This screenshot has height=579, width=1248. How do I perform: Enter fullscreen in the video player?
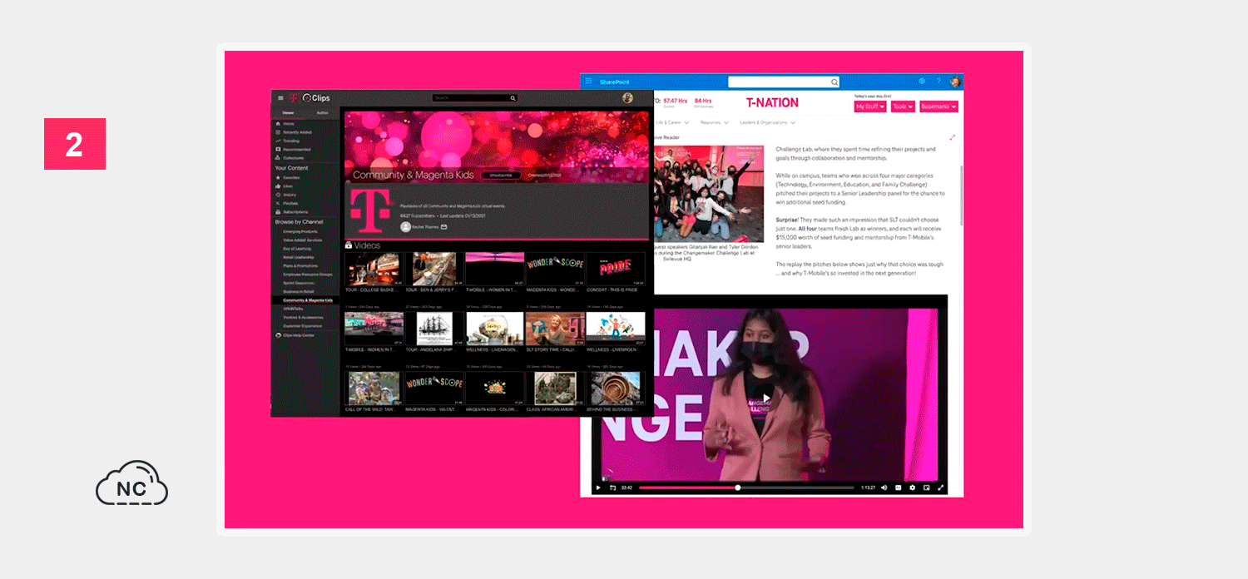pyautogui.click(x=941, y=487)
